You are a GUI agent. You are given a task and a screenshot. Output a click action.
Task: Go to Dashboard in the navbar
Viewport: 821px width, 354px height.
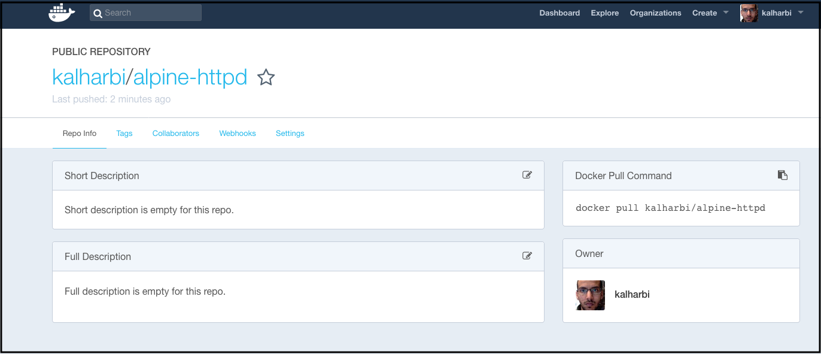pyautogui.click(x=560, y=13)
